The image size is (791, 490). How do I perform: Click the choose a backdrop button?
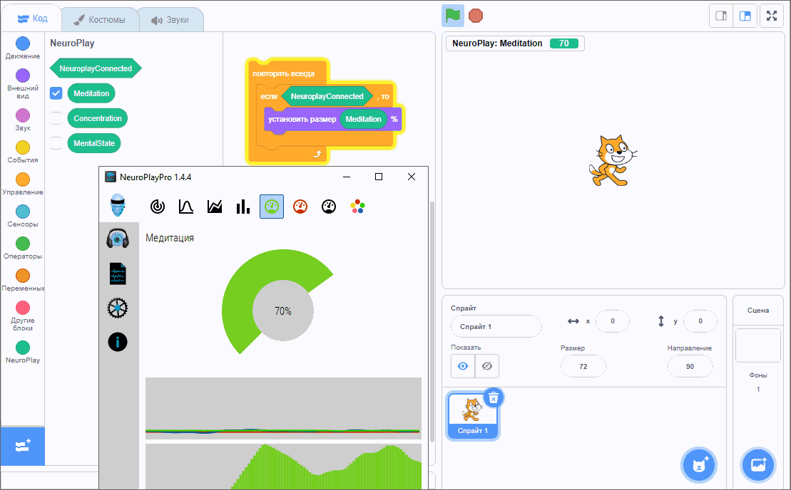[757, 465]
